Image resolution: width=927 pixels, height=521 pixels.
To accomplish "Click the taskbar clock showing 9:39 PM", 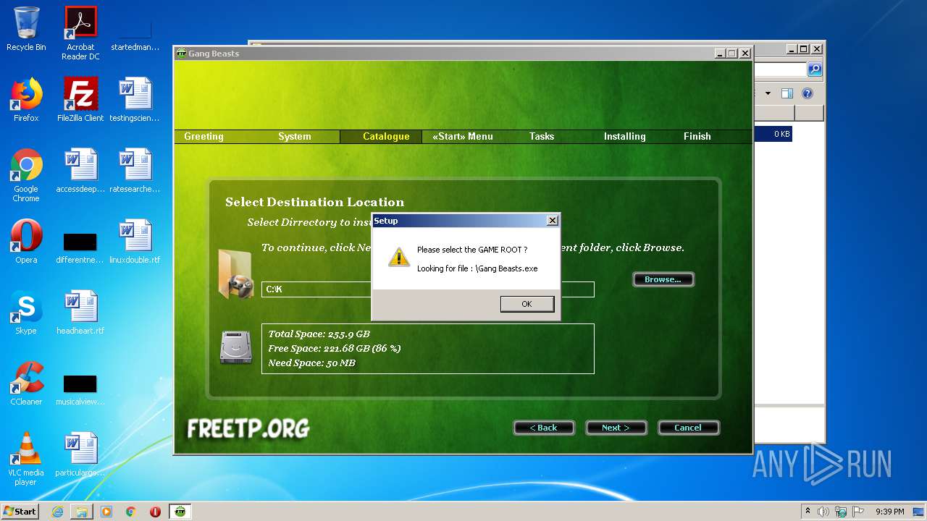I will pos(889,512).
